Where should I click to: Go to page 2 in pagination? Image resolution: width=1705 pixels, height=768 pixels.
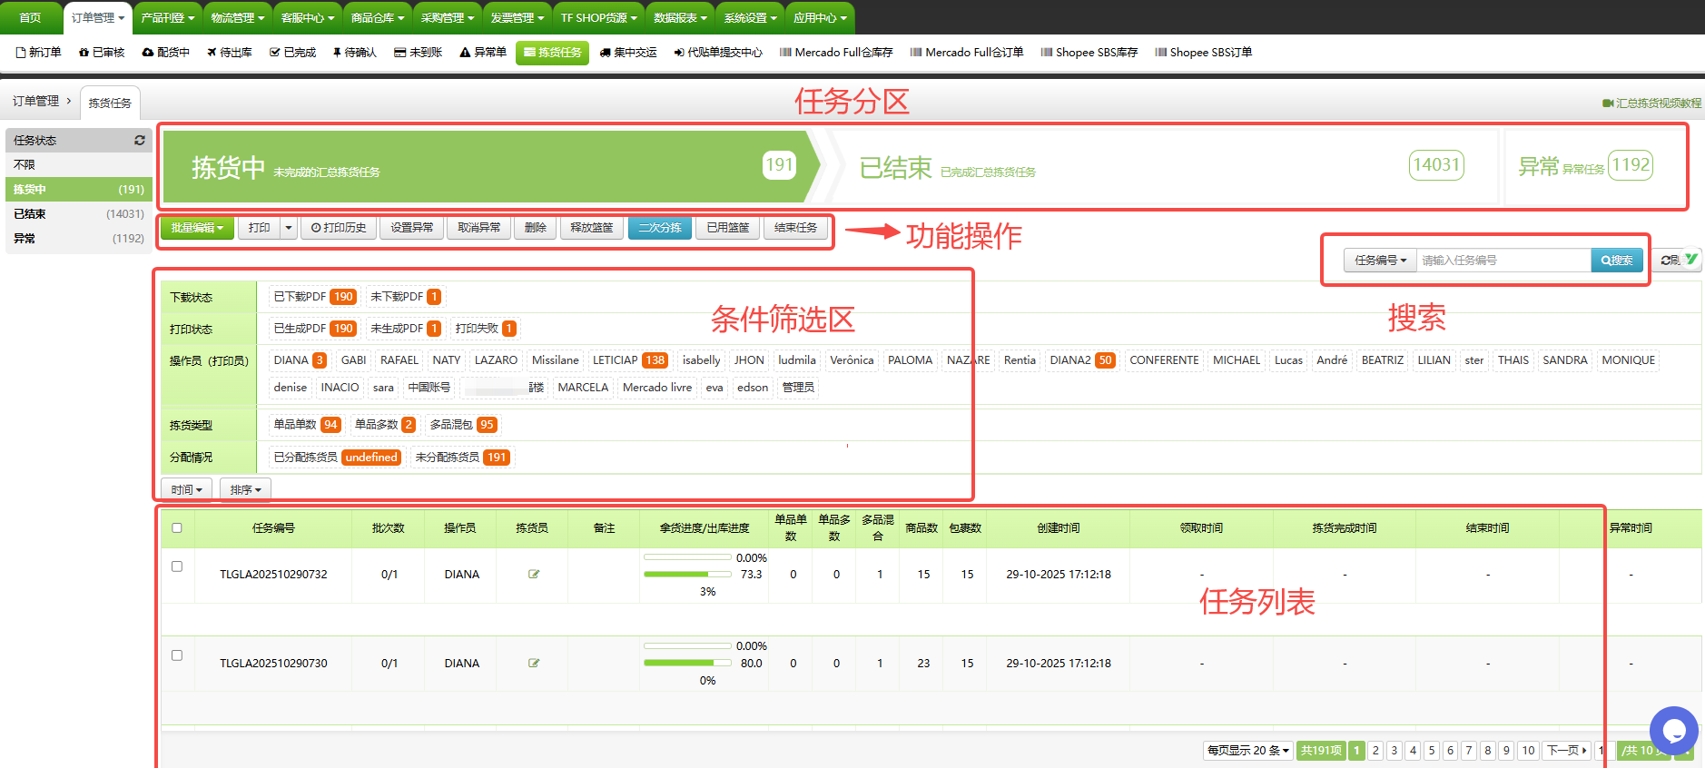1375,751
